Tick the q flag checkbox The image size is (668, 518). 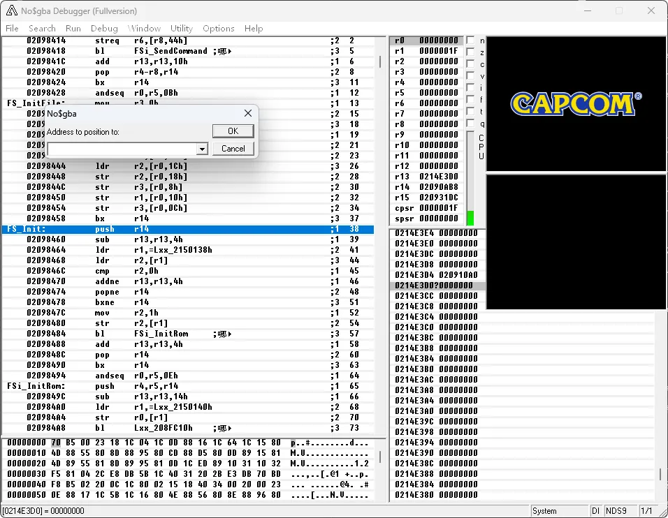click(470, 124)
